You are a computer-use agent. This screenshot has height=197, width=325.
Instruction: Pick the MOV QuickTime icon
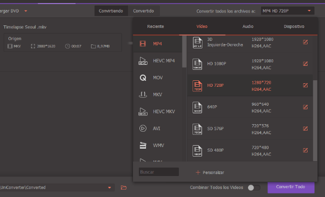coord(143,78)
